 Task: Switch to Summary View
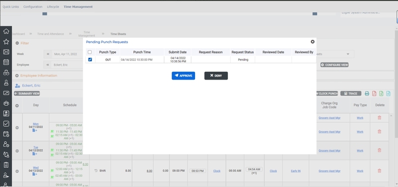click(x=27, y=93)
